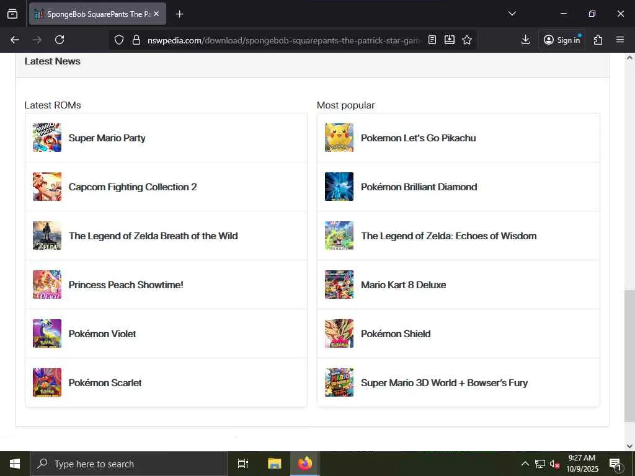Screen dimensions: 635x476
Task: Open network status tray icon
Action: tap(540, 464)
